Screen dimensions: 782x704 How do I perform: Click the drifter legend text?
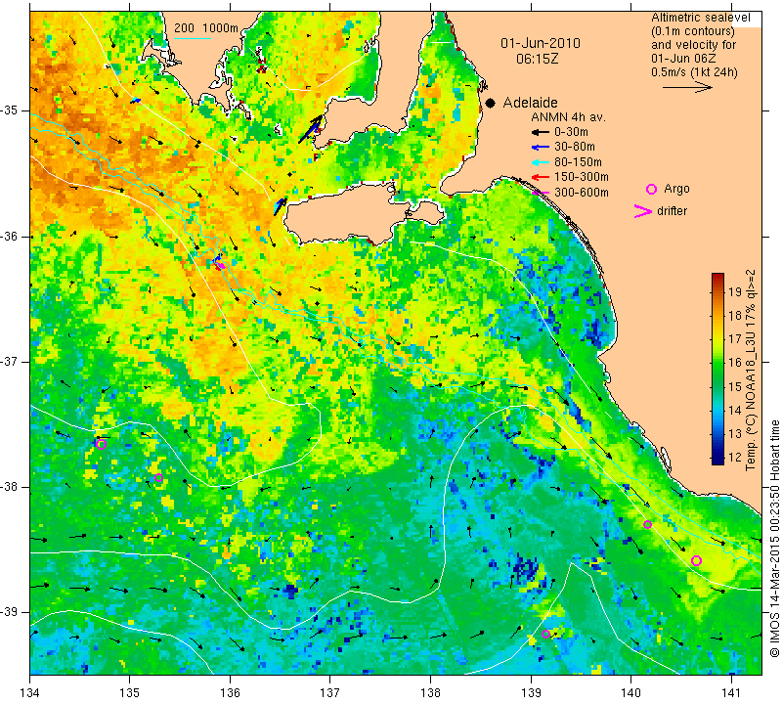tap(672, 211)
